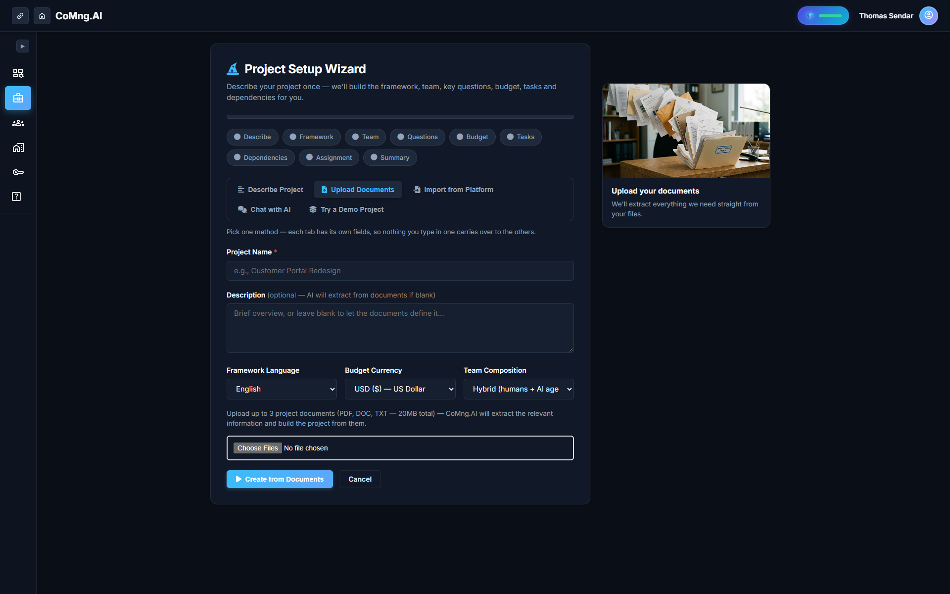Open the organization building sidebar icon
The width and height of the screenshot is (950, 594).
(x=18, y=148)
